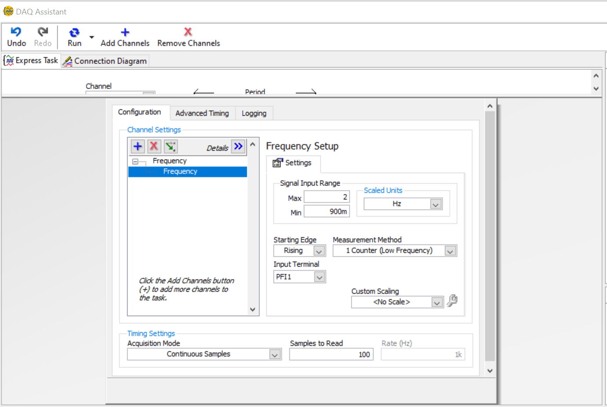Viewport: 607px width, 407px height.
Task: Click the Min signal input range field
Action: point(327,211)
